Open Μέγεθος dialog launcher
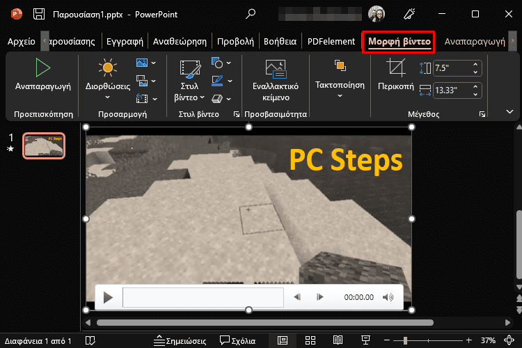The height and width of the screenshot is (348, 522). pos(482,114)
